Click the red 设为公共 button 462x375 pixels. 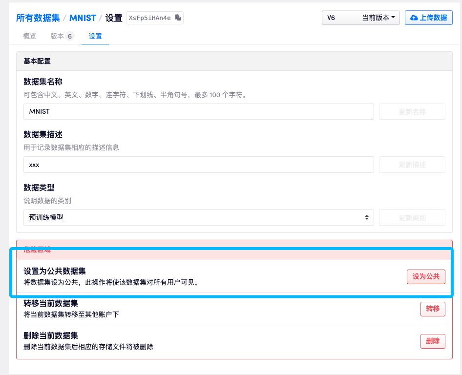click(x=426, y=276)
